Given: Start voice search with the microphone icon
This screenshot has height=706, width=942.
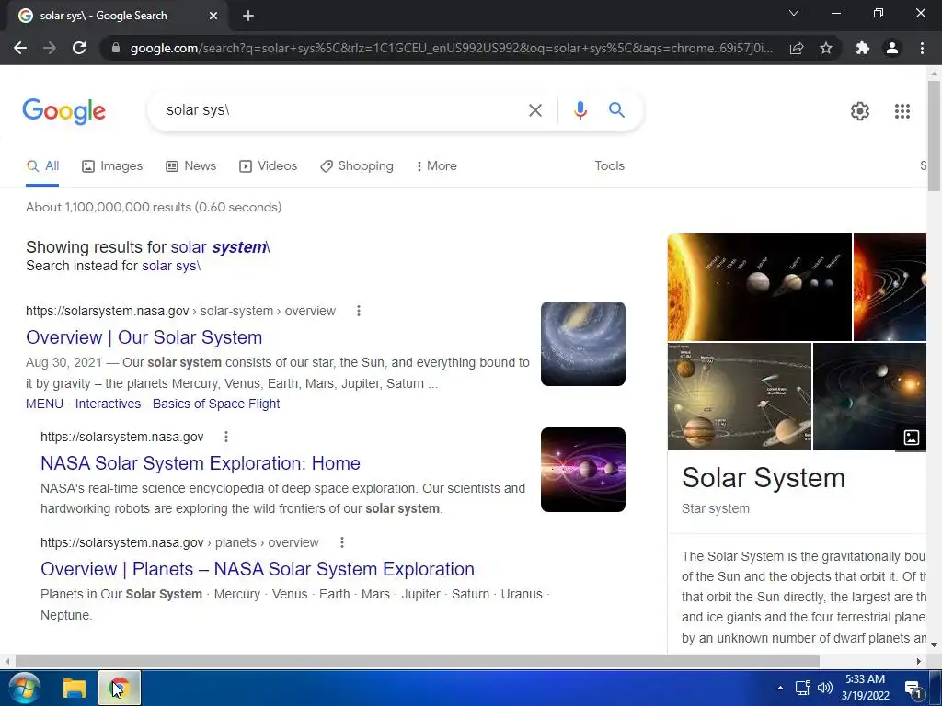Looking at the screenshot, I should coord(580,110).
